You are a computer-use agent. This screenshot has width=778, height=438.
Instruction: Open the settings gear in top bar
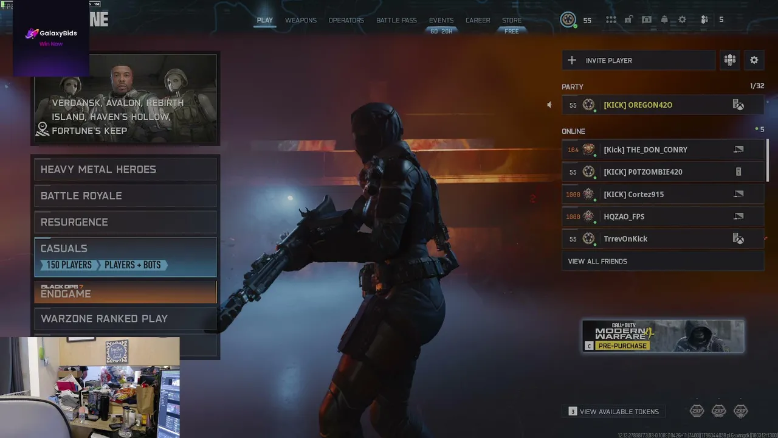coord(682,20)
